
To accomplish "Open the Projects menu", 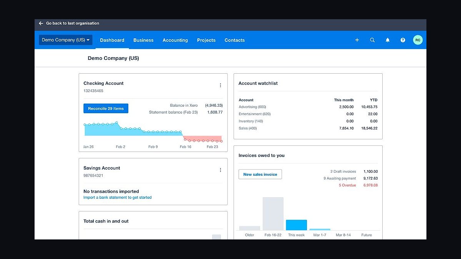I will pyautogui.click(x=206, y=40).
